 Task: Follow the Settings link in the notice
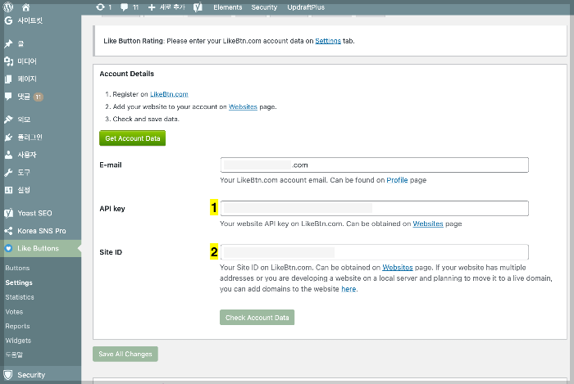pos(328,41)
